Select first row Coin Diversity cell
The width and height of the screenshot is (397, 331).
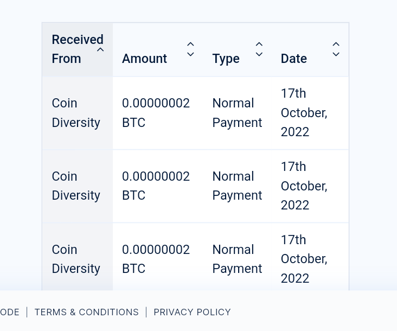click(76, 113)
